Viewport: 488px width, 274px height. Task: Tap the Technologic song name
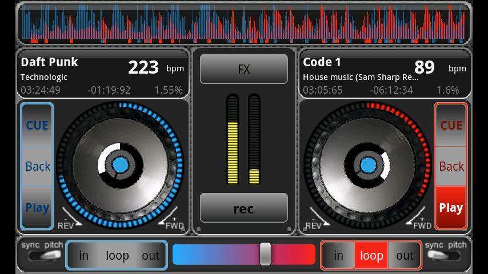tap(44, 77)
